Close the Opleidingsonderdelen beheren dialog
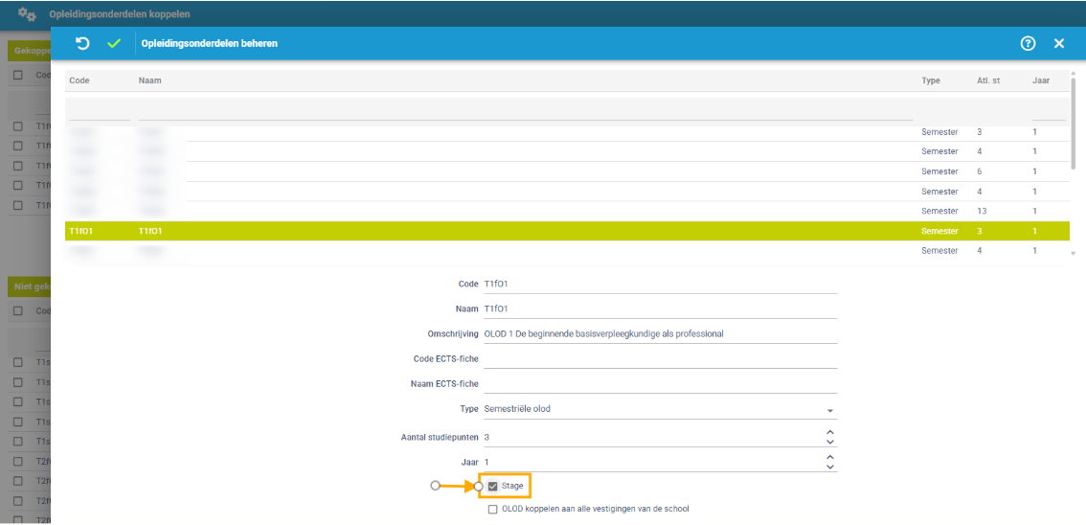The image size is (1086, 525). [x=1059, y=43]
